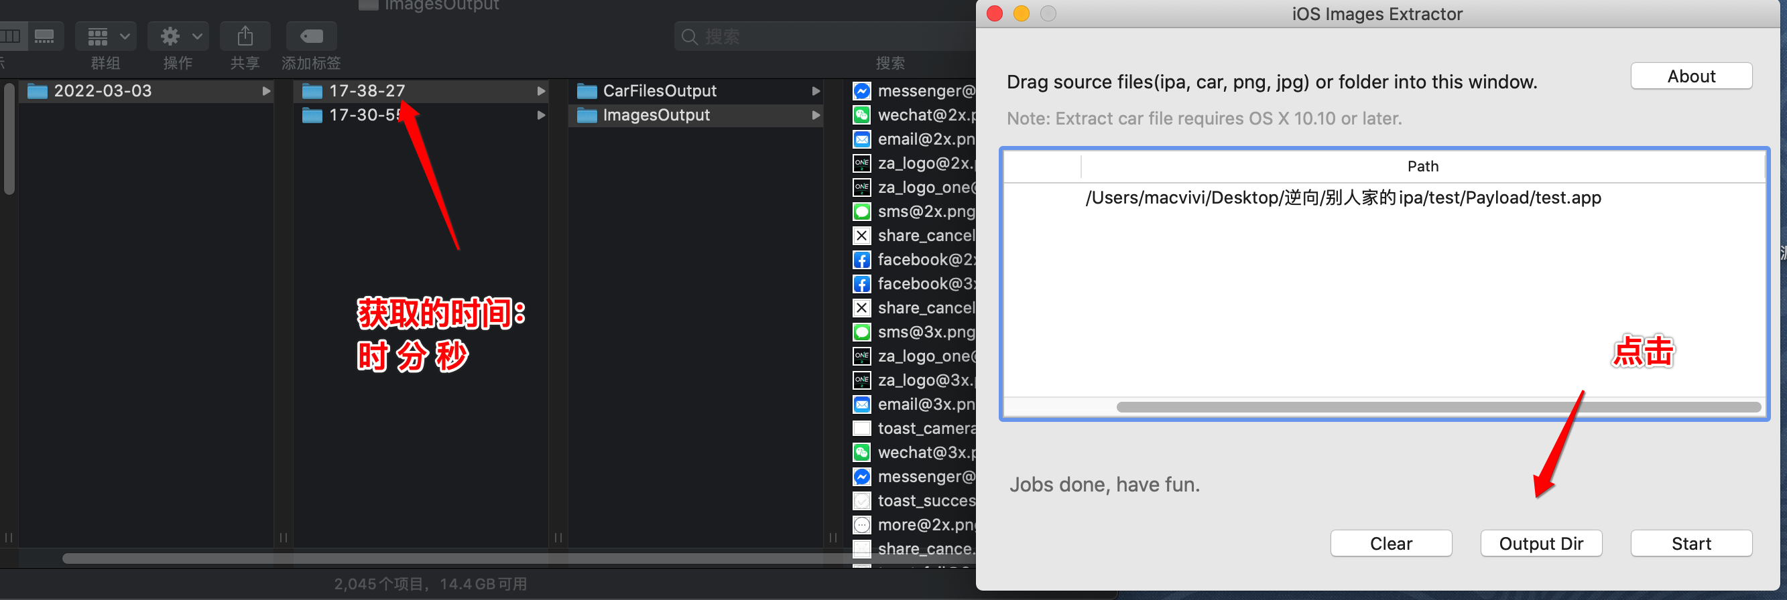
Task: Click the 'Note: Extract car file' text
Action: click(x=1204, y=119)
